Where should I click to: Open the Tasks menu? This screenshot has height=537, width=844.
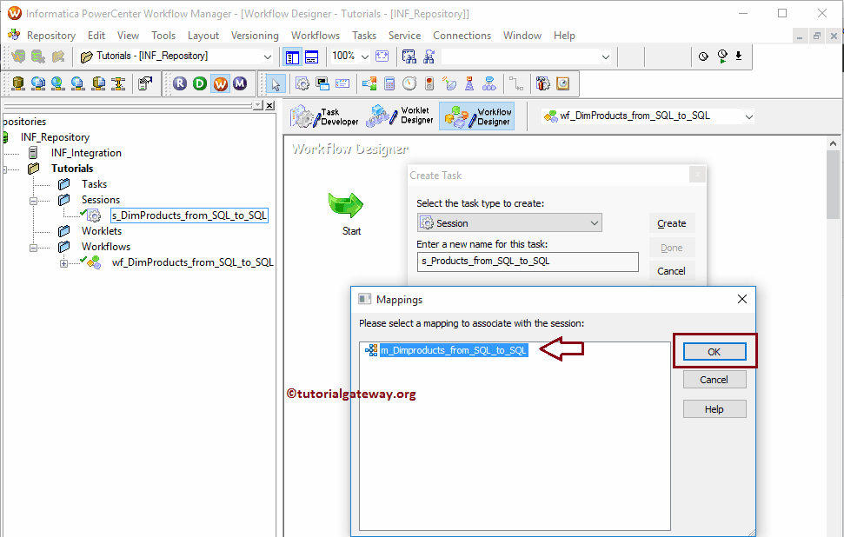click(364, 36)
